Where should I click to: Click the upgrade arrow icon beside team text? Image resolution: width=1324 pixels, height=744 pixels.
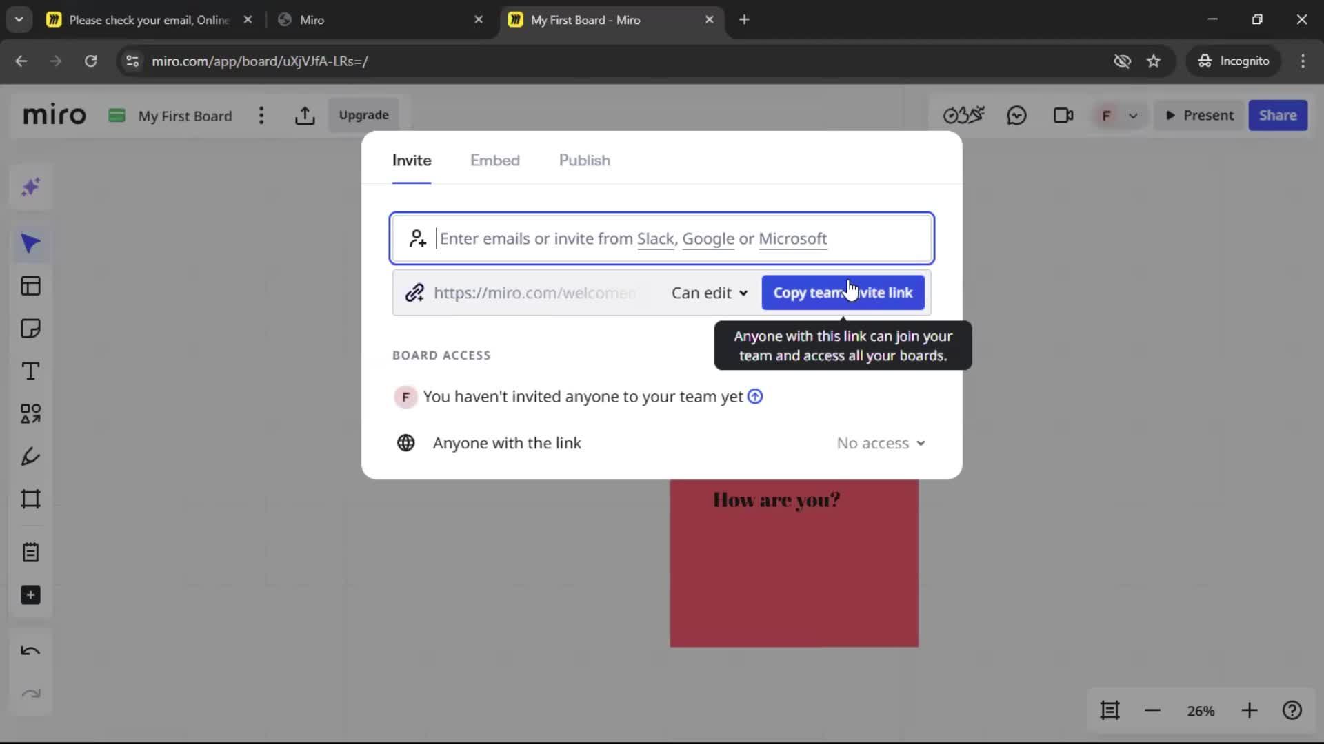tap(755, 397)
